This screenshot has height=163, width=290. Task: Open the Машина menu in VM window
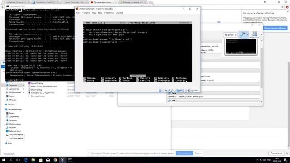[x=86, y=13]
